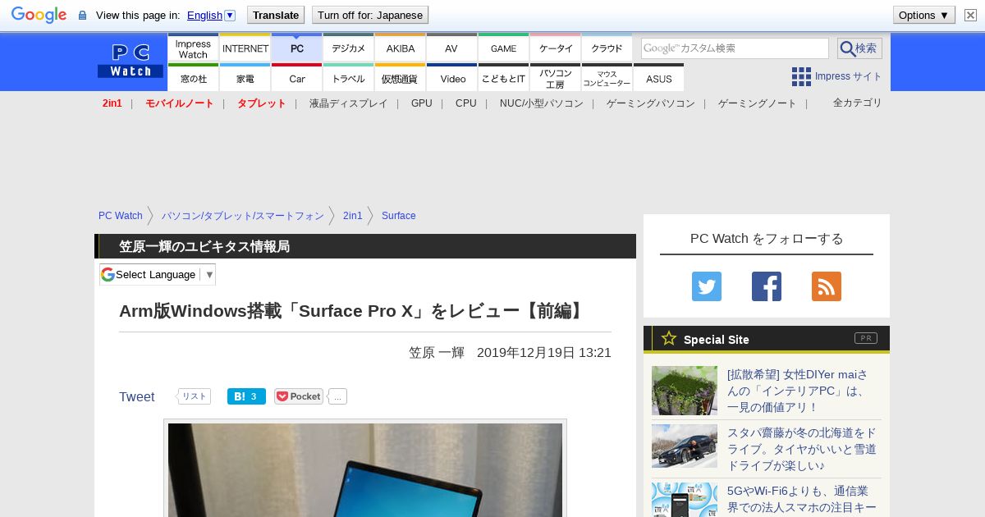
Task: Open the マウスコンピューター tab
Action: (607, 78)
